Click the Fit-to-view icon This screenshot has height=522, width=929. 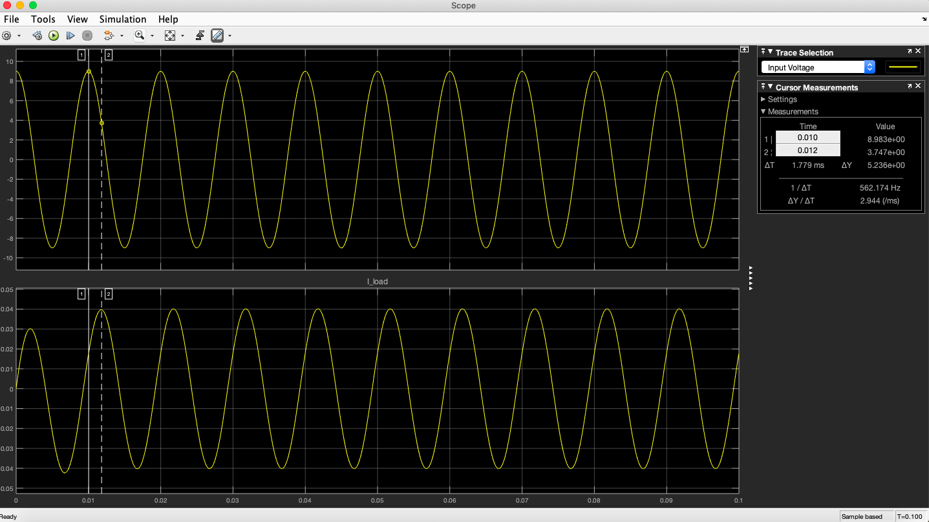pos(169,36)
